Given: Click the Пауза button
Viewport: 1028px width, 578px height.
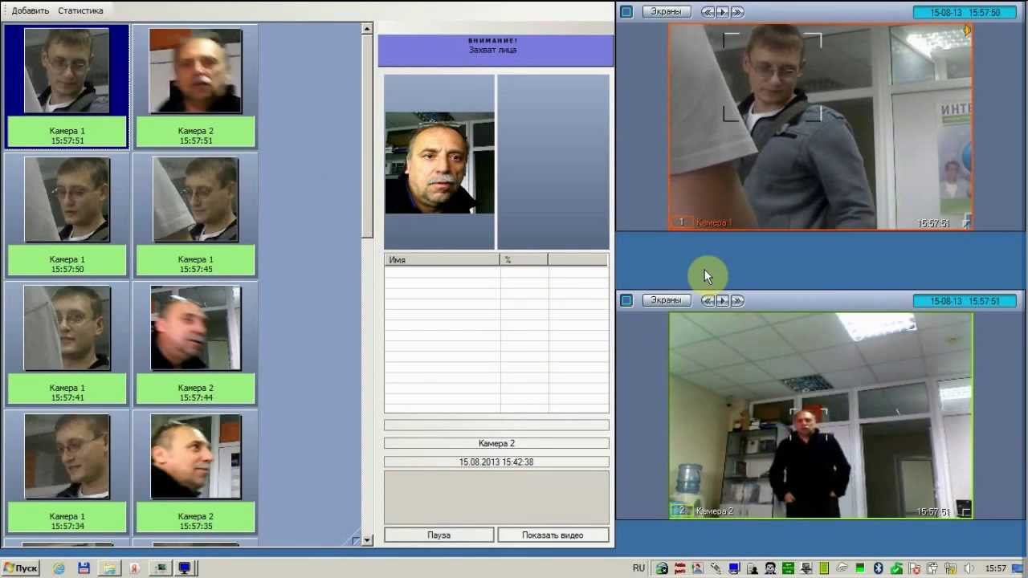Looking at the screenshot, I should [x=439, y=535].
